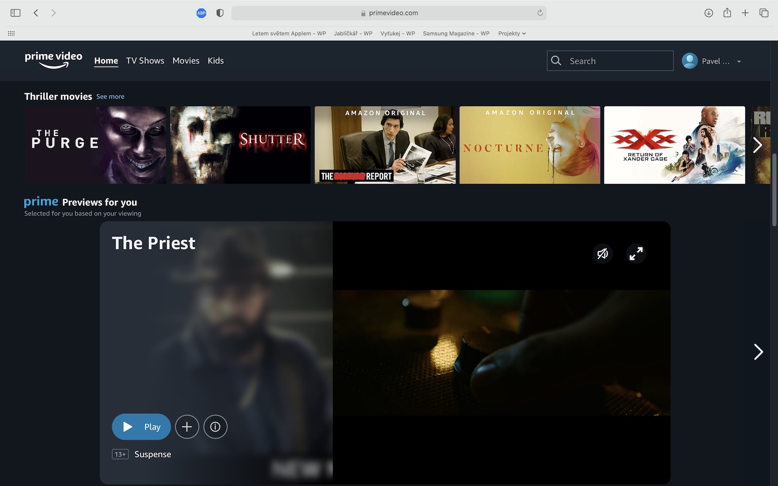Viewport: 778px width, 486px height.
Task: Click the page vertical scrollbar
Action: pyautogui.click(x=774, y=189)
